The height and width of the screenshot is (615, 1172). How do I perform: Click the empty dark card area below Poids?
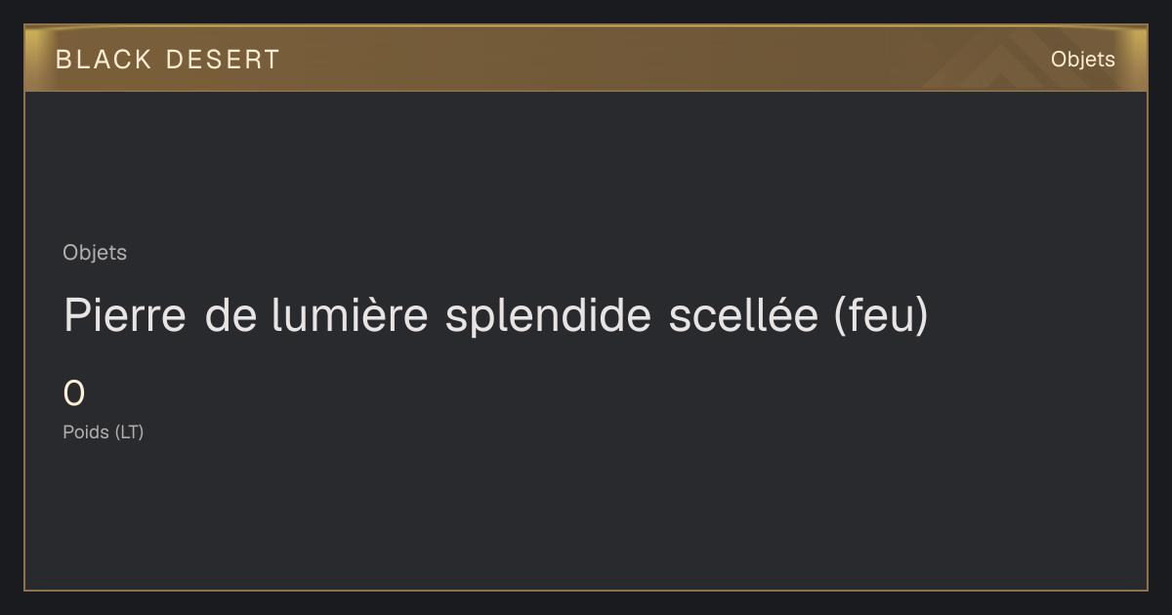coord(586,517)
